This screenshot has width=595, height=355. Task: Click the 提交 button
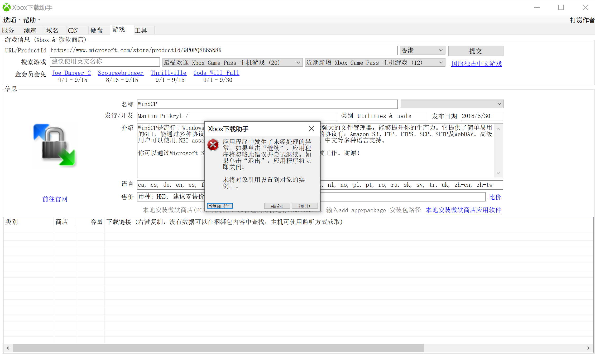pos(476,51)
